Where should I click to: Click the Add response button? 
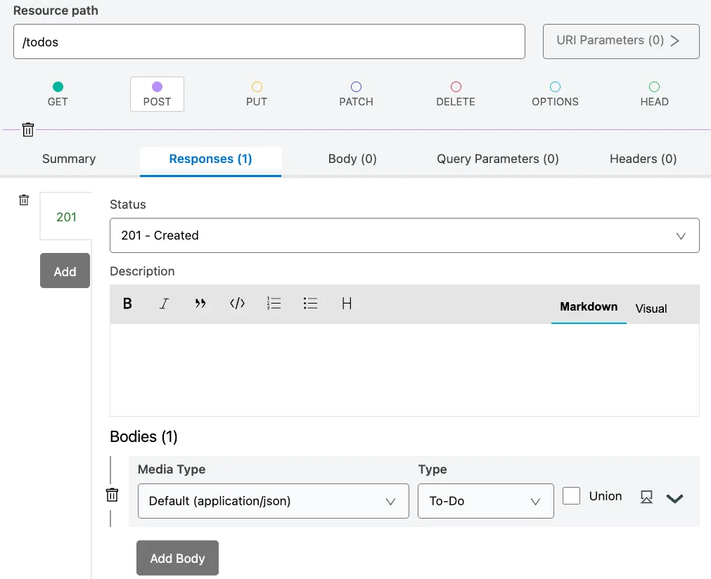coord(65,271)
